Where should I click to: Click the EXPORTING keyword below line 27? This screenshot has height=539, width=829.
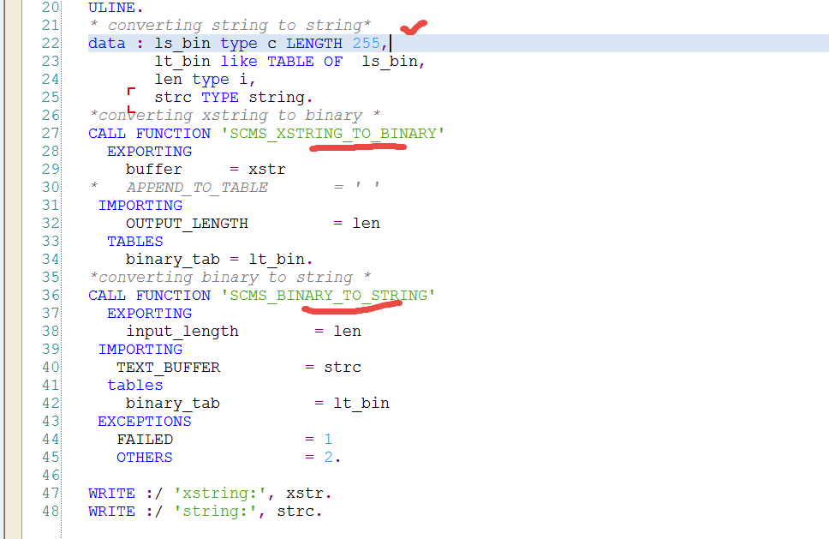149,151
